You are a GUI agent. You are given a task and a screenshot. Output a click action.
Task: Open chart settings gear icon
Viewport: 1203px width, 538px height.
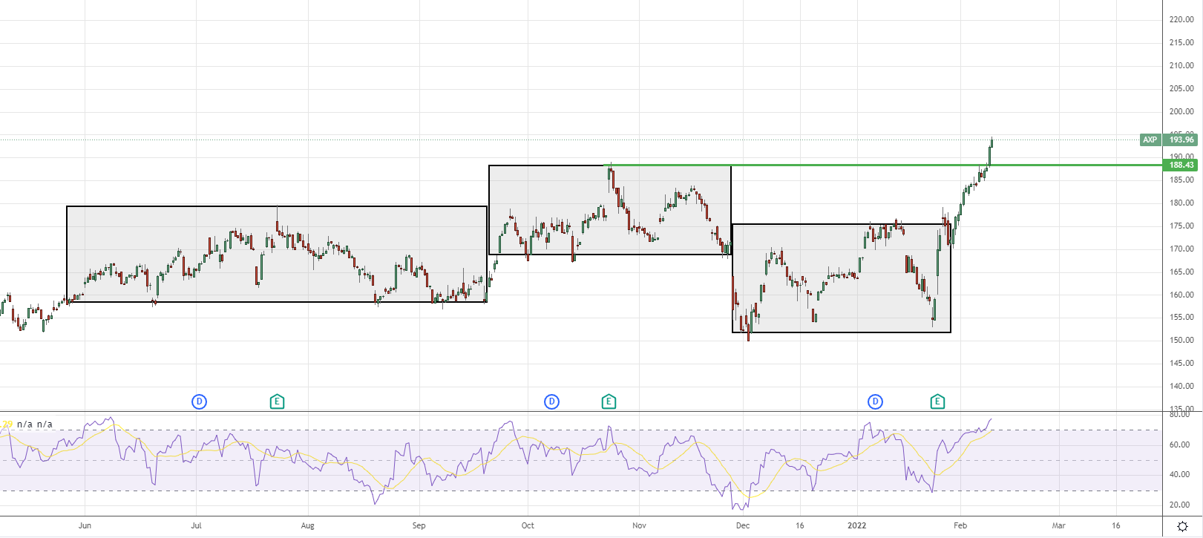click(1182, 526)
